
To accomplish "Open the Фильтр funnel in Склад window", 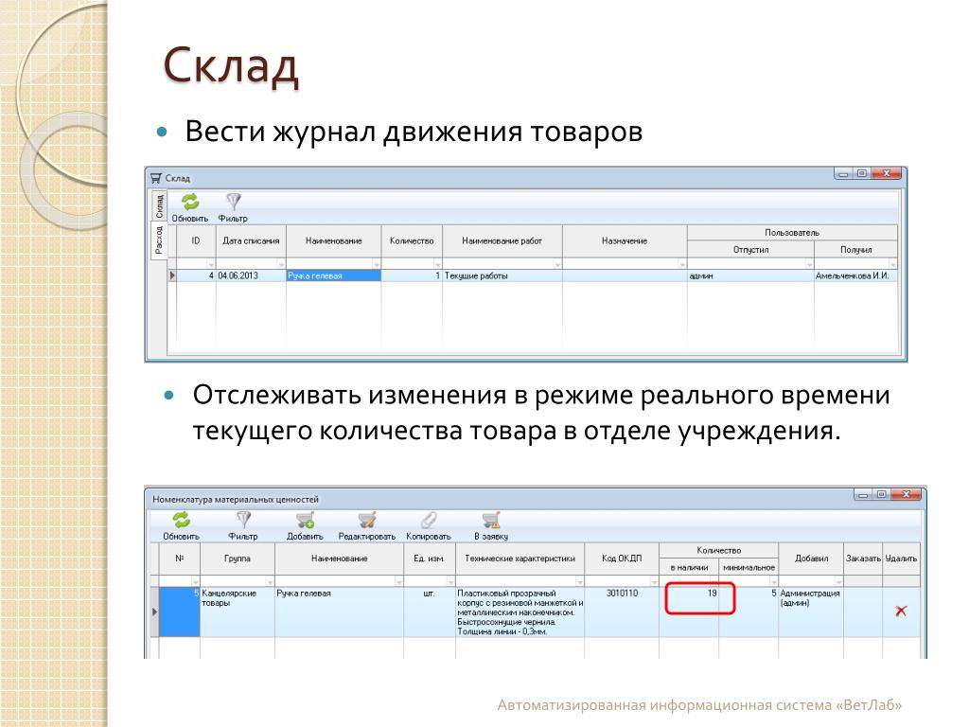I will 233,203.
